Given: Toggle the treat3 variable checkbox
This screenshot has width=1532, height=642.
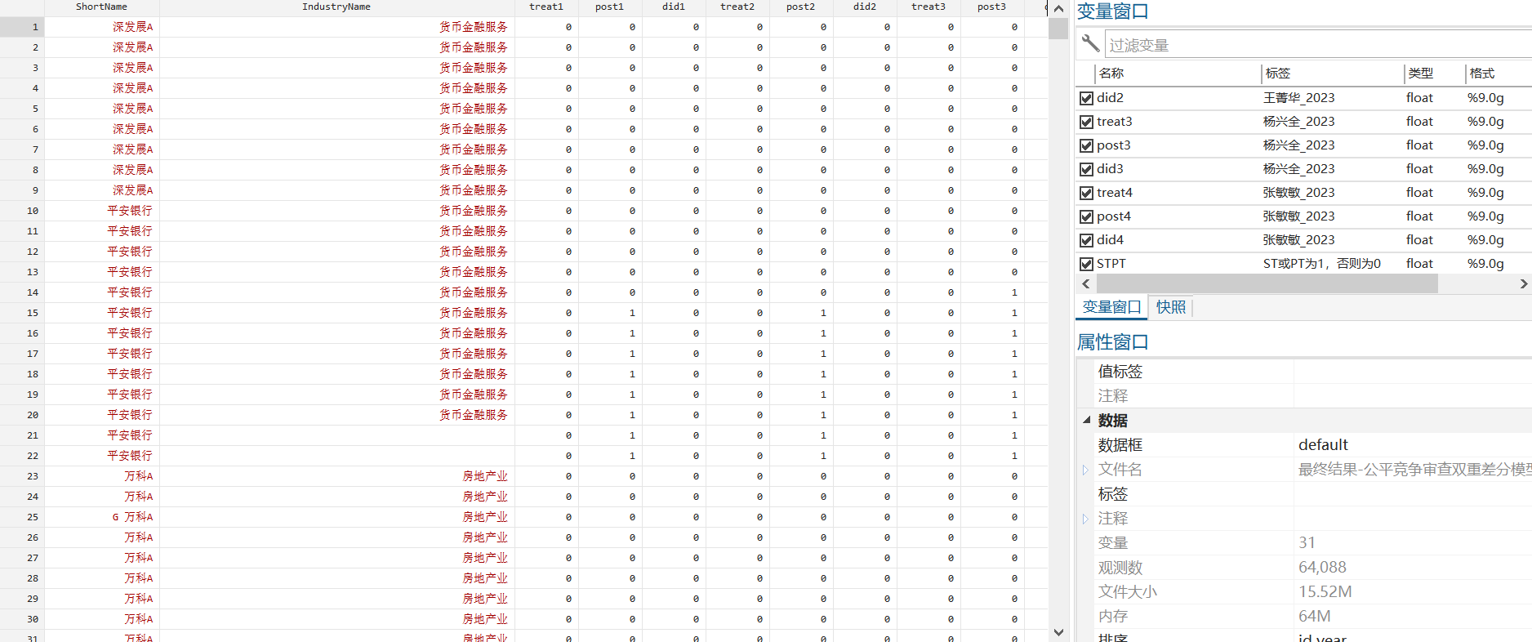Looking at the screenshot, I should pyautogui.click(x=1086, y=122).
